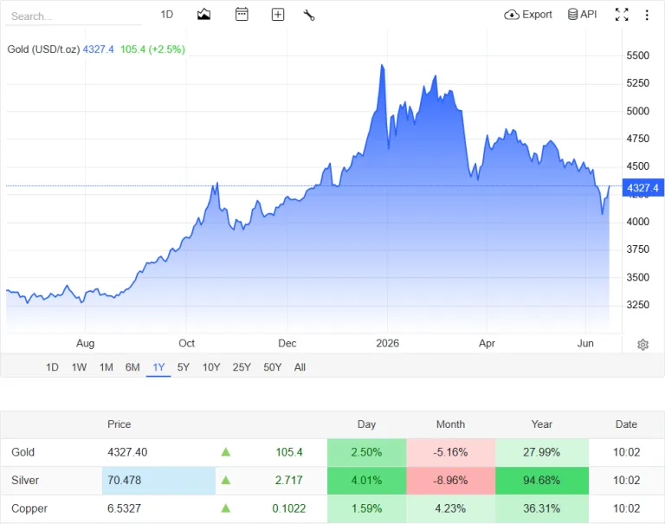Click the Price column header

coord(119,424)
